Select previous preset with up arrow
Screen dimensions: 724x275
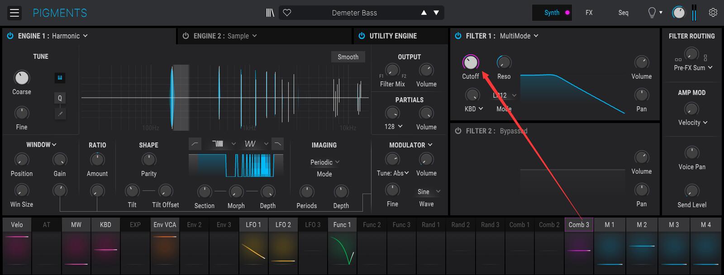424,13
